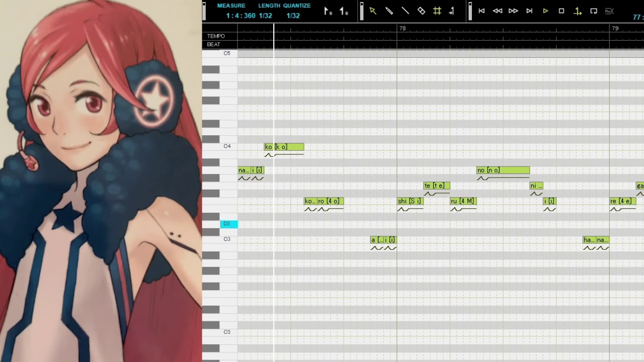
Task: Fast forward the playback position
Action: pyautogui.click(x=513, y=11)
